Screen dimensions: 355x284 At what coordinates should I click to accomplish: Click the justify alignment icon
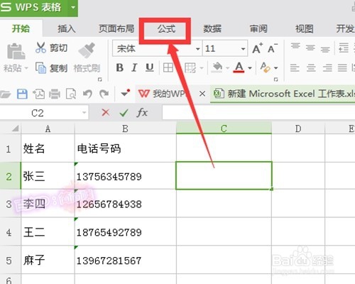[342, 68]
